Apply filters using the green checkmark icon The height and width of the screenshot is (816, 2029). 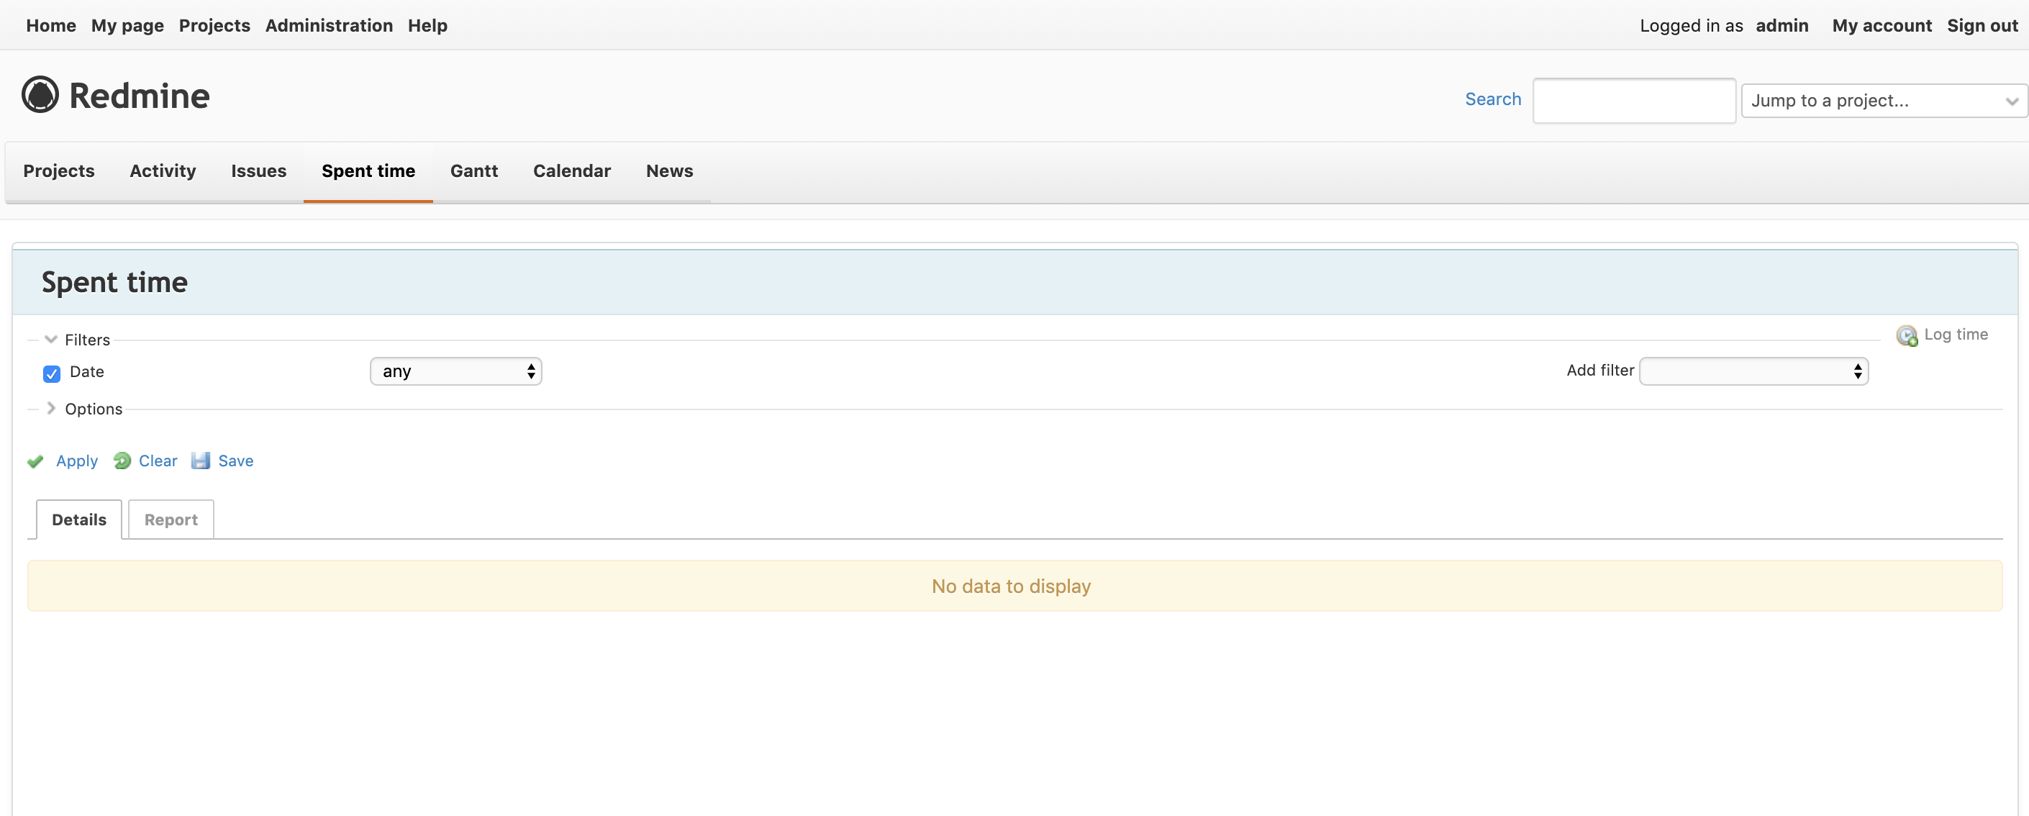tap(36, 461)
